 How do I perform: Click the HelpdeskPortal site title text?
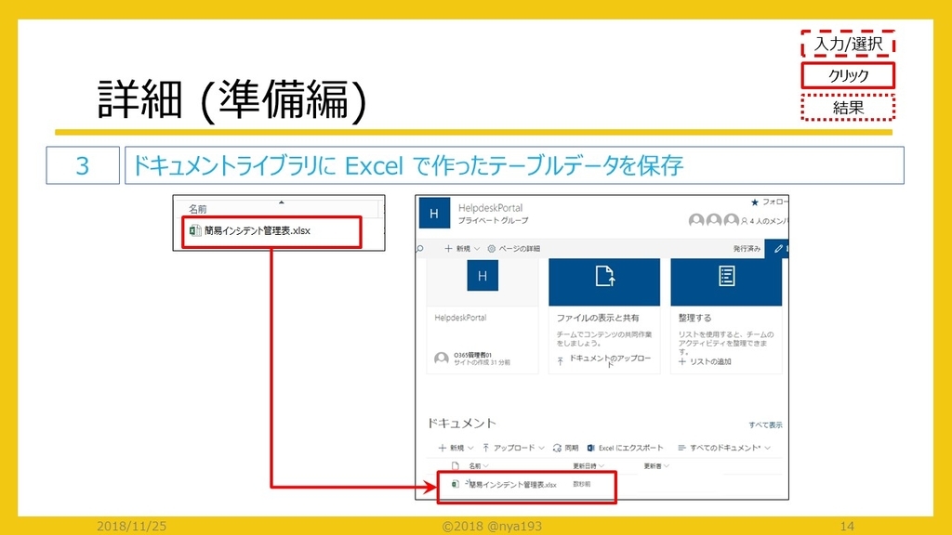pyautogui.click(x=490, y=207)
